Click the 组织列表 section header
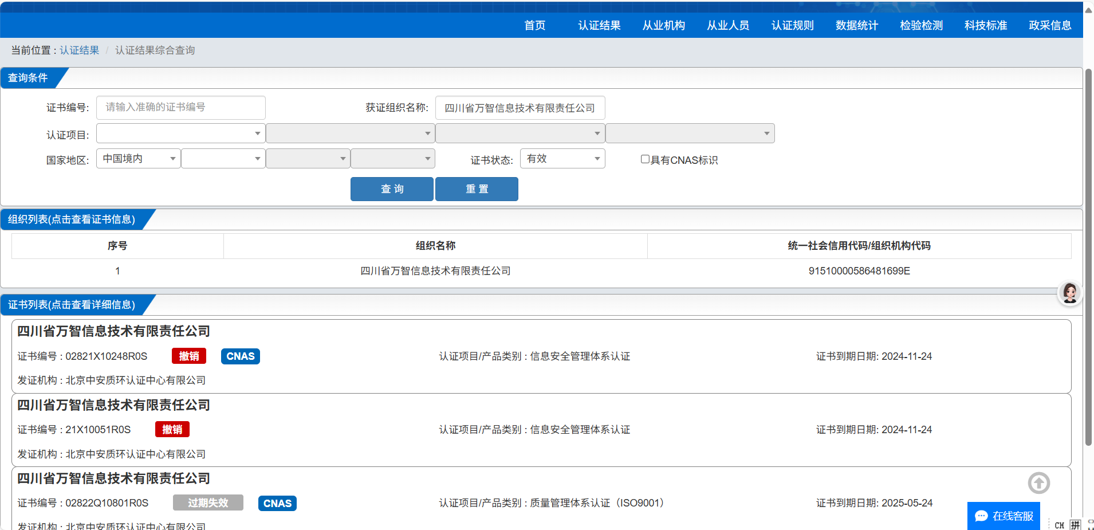Viewport: 1094px width, 530px height. click(x=72, y=219)
